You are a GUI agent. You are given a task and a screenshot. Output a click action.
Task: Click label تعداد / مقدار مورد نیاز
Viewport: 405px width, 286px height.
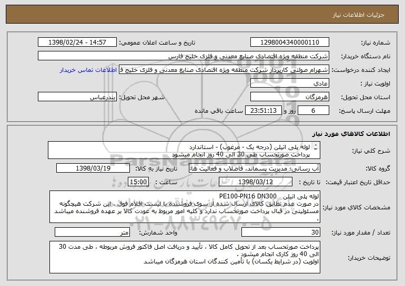[x=361, y=232]
